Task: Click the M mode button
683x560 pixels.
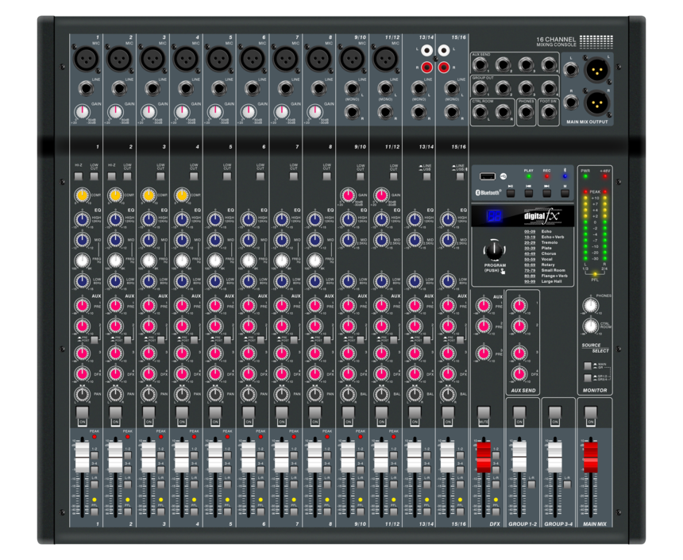Action: [x=565, y=192]
